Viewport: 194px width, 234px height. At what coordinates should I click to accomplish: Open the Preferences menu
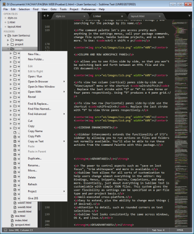88,9
